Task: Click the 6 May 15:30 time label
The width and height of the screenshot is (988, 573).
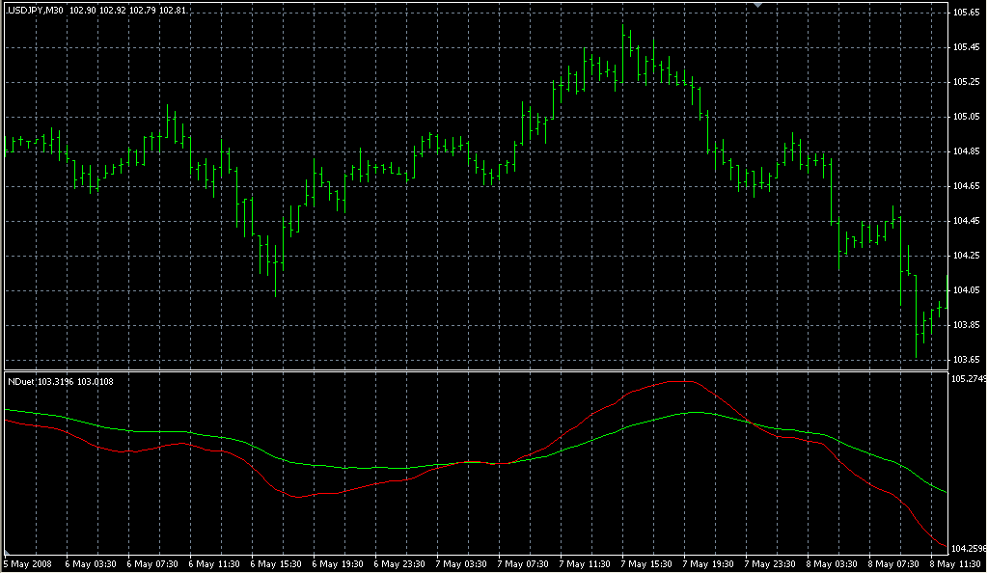Action: coord(277,563)
